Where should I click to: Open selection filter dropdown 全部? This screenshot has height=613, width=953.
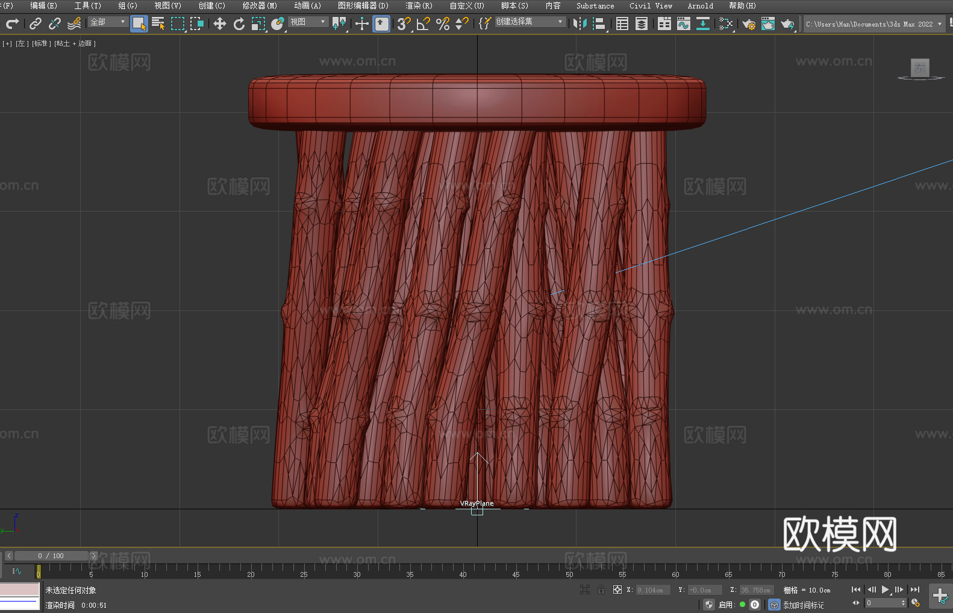(108, 22)
